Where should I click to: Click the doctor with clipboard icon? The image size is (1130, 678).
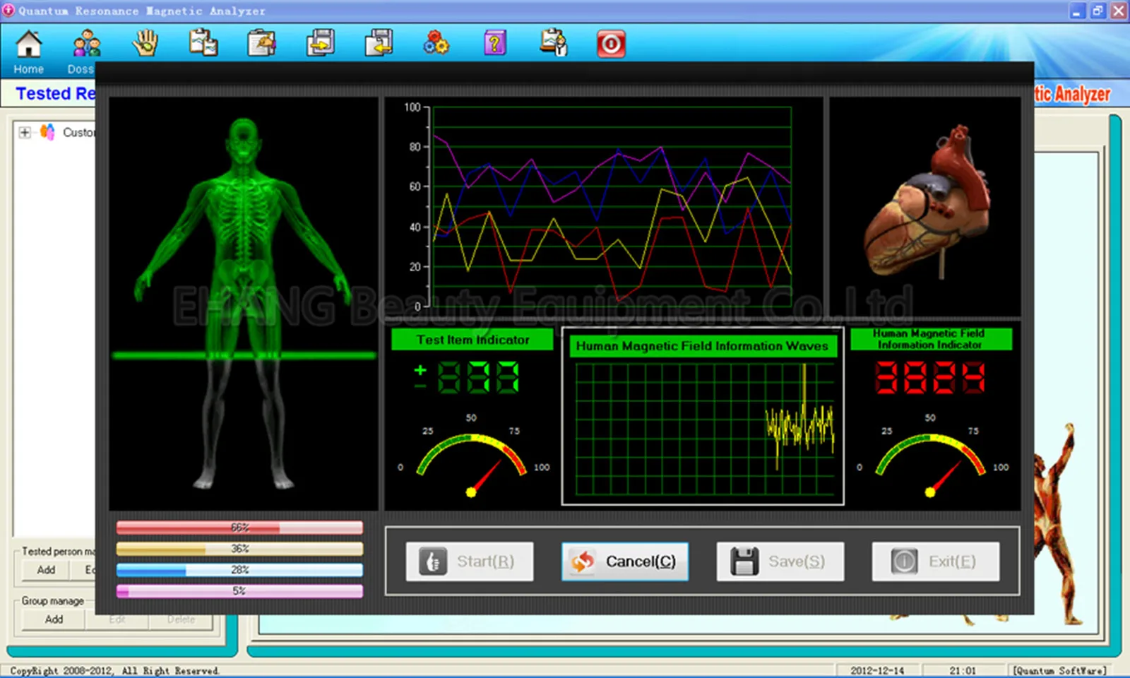point(553,44)
